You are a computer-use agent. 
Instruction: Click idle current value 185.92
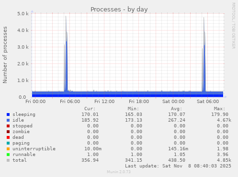[x=90, y=120]
